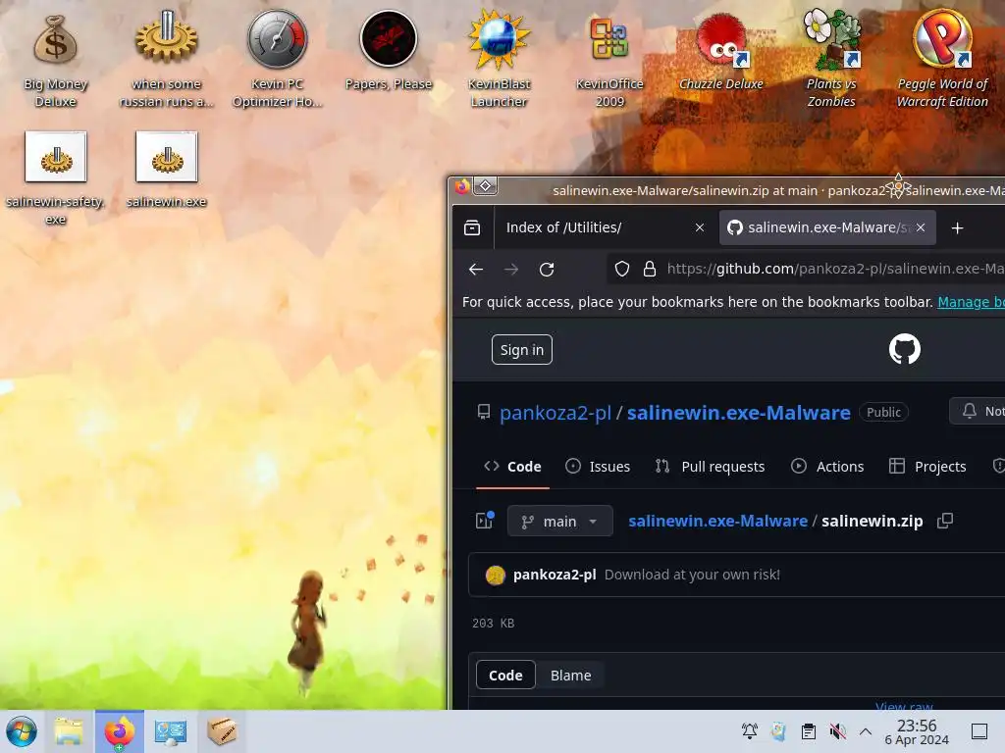Close the salinewin.exe-Malware tab

(x=921, y=227)
